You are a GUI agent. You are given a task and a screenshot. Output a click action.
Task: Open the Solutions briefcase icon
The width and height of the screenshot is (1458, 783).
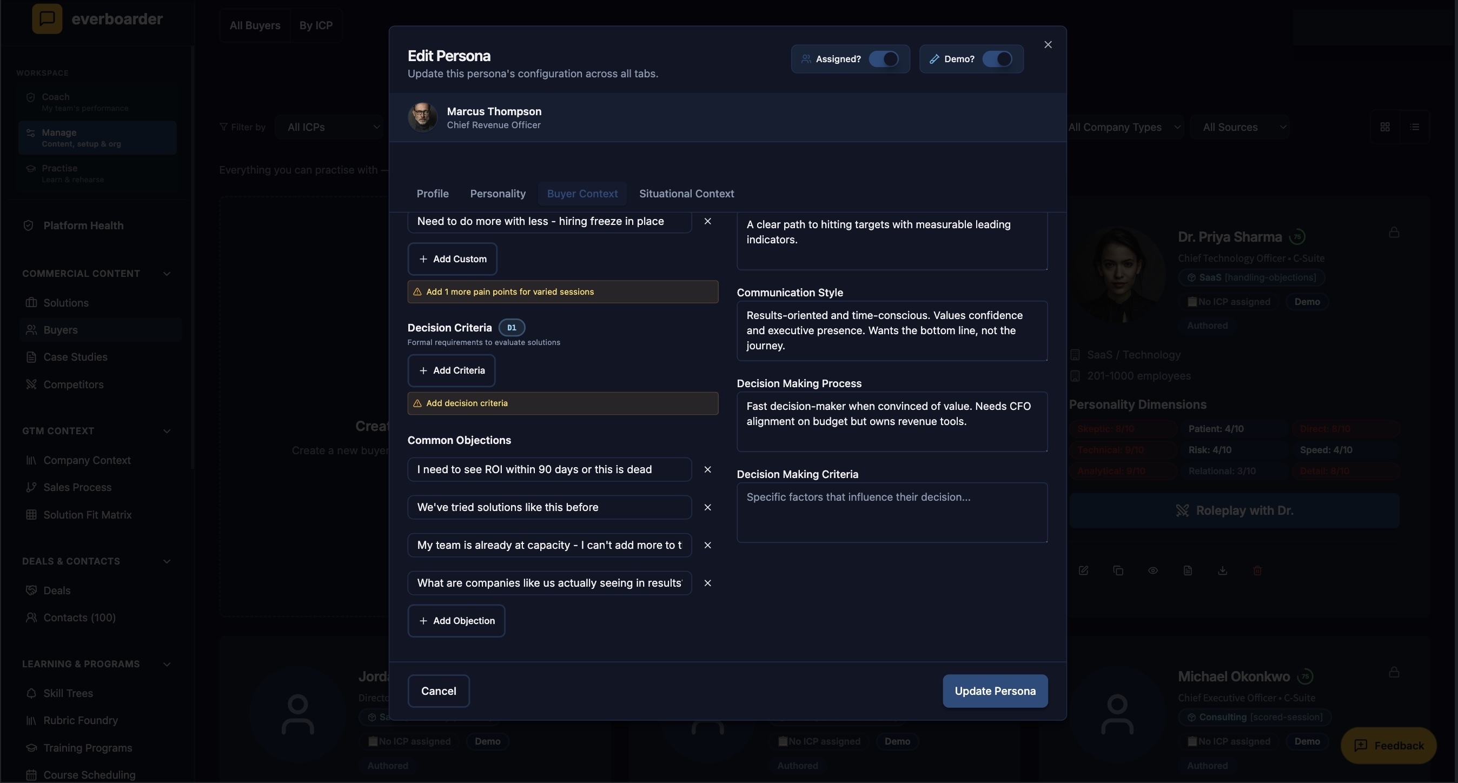(32, 303)
